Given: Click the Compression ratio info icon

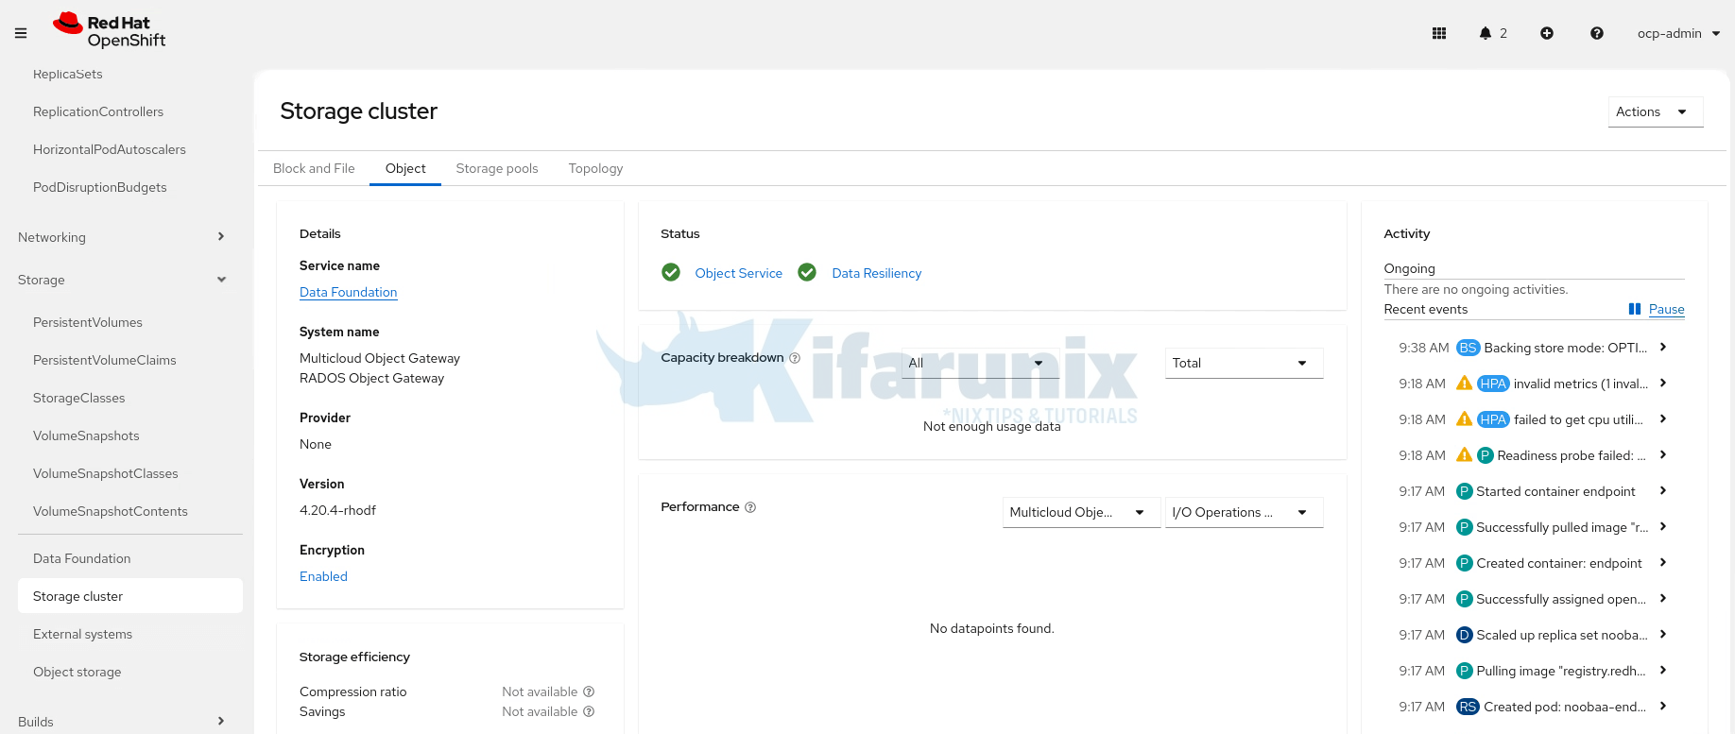Looking at the screenshot, I should 589,691.
